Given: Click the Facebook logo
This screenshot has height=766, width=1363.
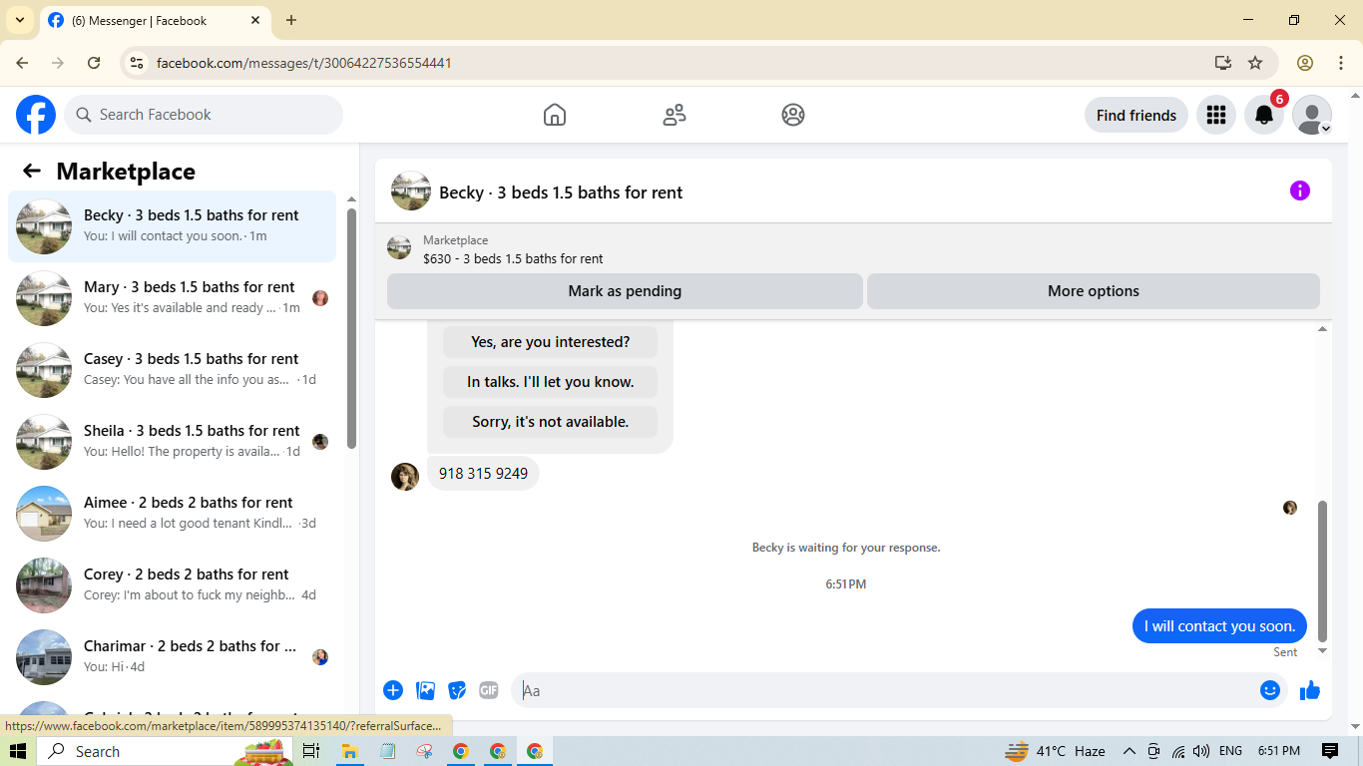Looking at the screenshot, I should [36, 115].
